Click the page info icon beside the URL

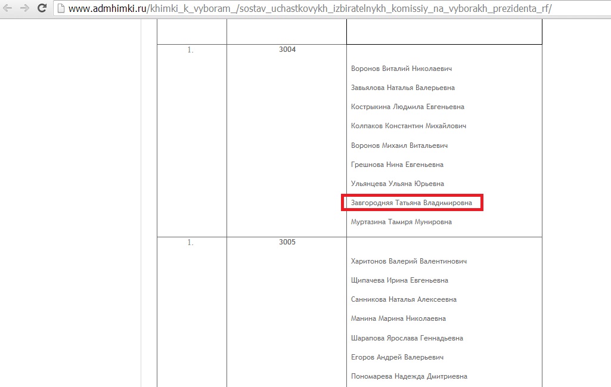61,9
